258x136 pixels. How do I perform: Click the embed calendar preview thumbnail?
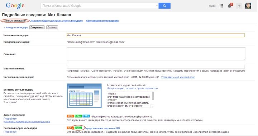pyautogui.click(x=84, y=96)
